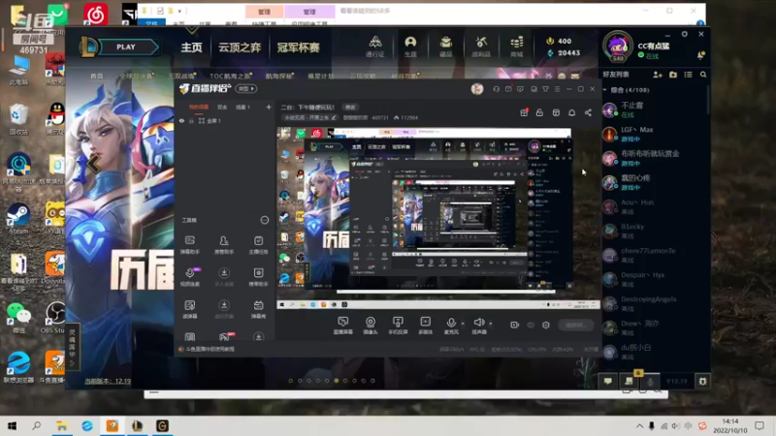Open the headset support icon in 直播伴侣 title bar
The width and height of the screenshot is (776, 436).
click(x=496, y=89)
